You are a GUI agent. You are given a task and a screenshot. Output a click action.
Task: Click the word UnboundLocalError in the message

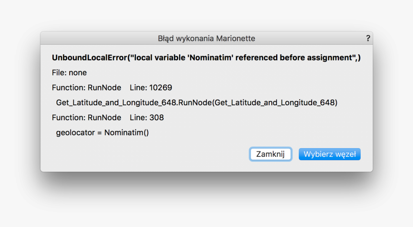pos(90,58)
